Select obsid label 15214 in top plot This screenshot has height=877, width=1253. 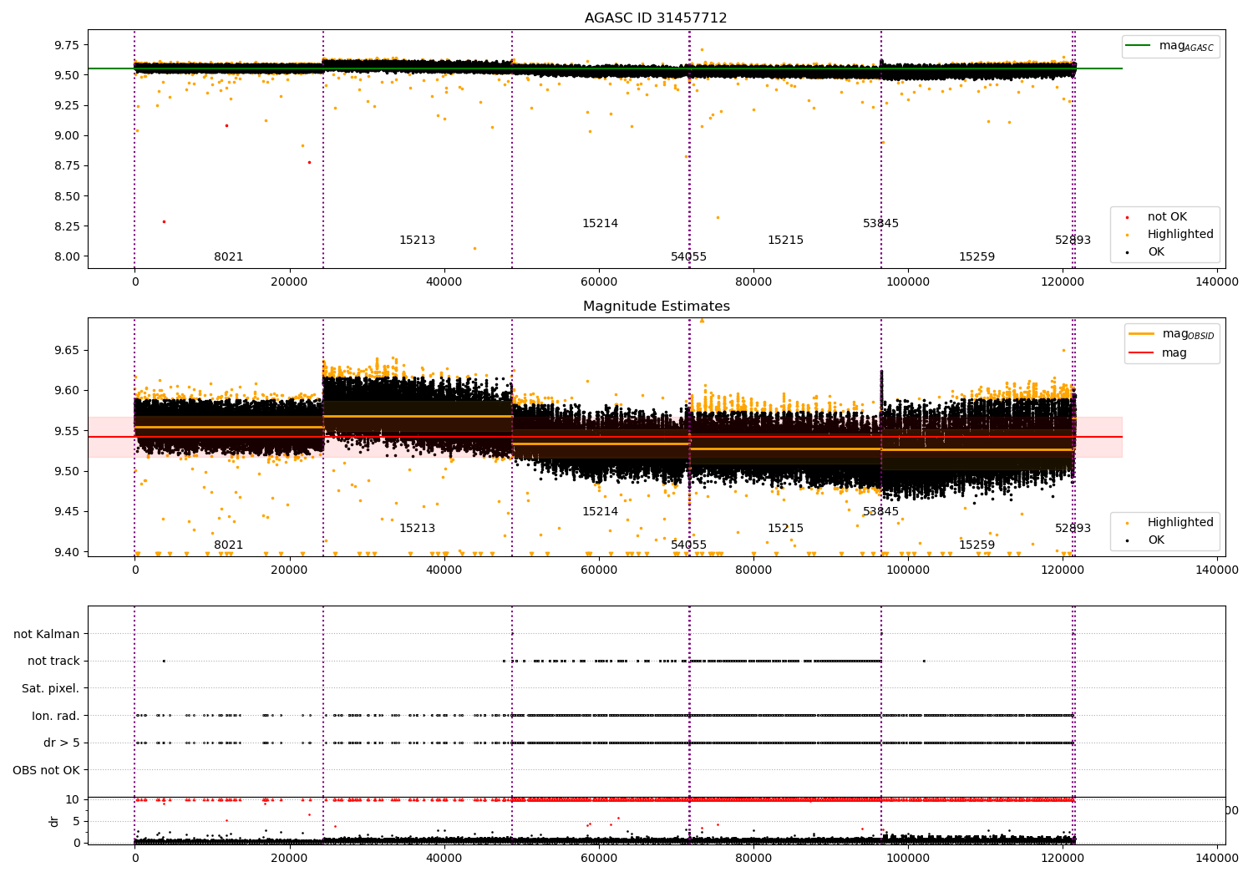tap(600, 224)
